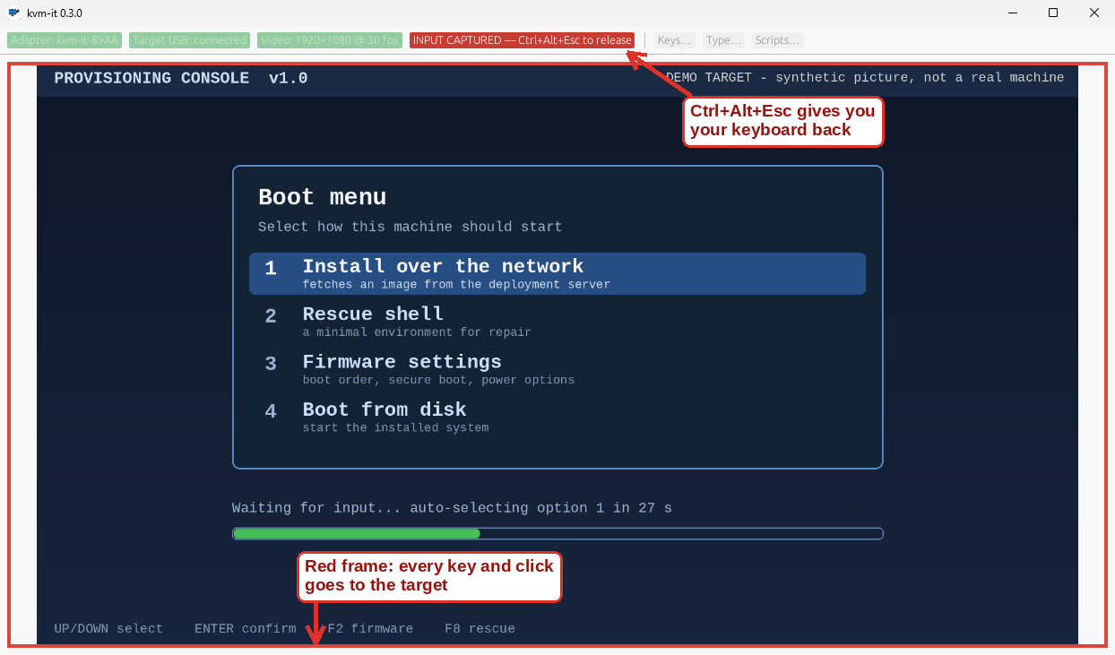Select the Rescue shell boot option
Viewport: 1115px width, 655px height.
pyautogui.click(x=557, y=321)
